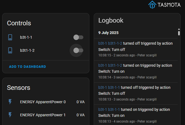The image size is (185, 125).
Task: Open b3t-1 b3t1-1-2 link in turned on entry
Action: pyautogui.click(x=110, y=65)
